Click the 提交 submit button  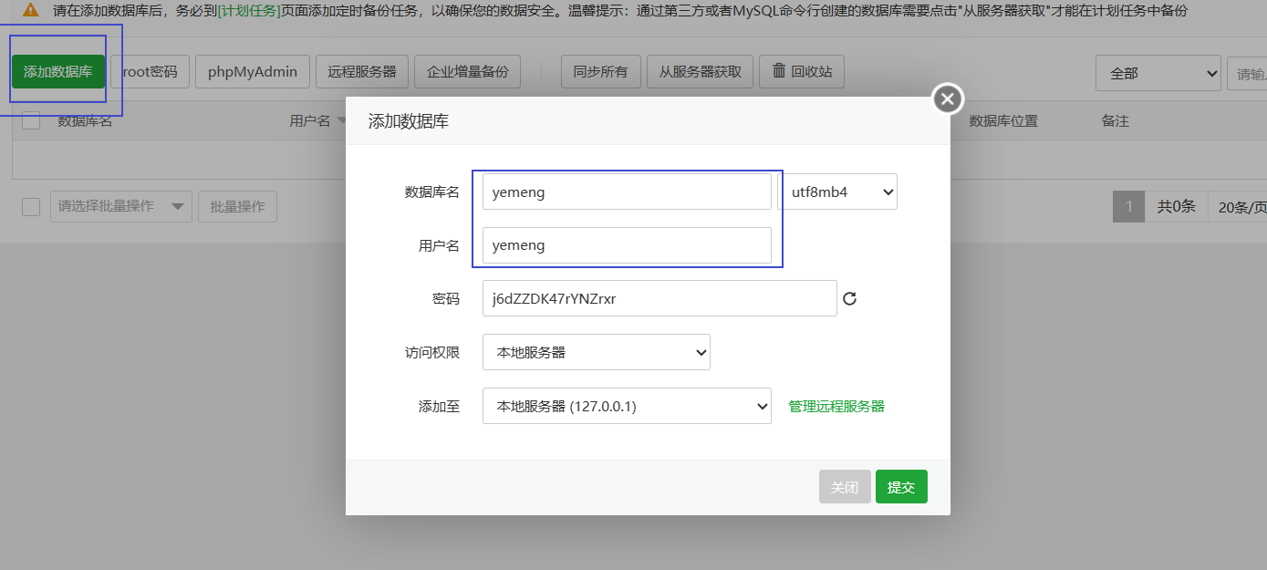(900, 487)
